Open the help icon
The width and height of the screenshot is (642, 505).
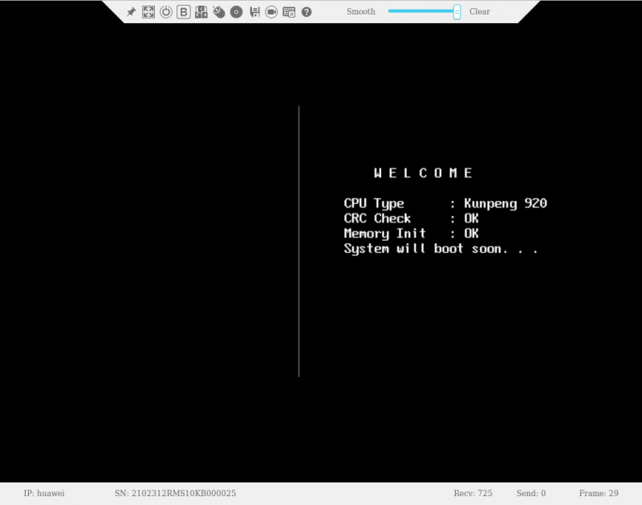pos(307,12)
